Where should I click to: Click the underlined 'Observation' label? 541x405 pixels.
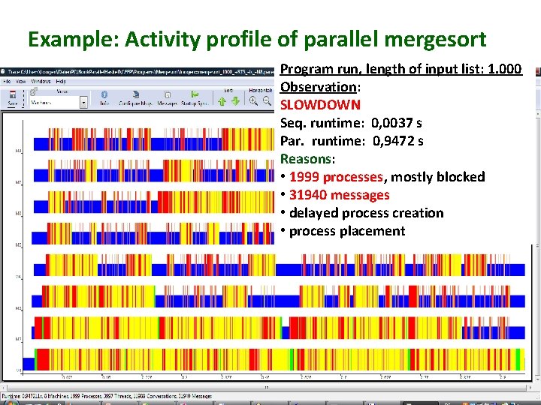click(x=318, y=87)
